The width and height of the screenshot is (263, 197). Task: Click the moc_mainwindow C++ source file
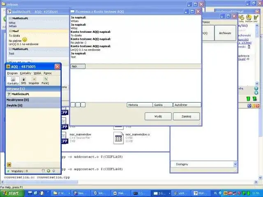(x=77, y=138)
